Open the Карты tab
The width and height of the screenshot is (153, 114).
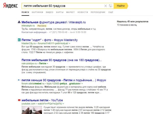[x=60, y=12]
